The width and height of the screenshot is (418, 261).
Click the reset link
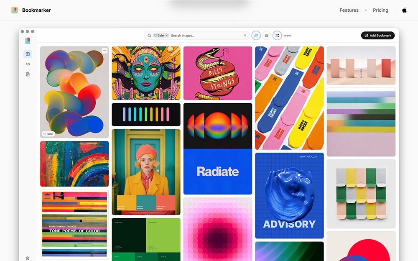point(288,36)
